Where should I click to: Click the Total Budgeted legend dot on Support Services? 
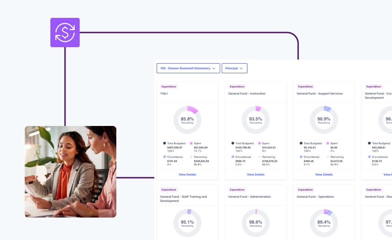pyautogui.click(x=301, y=143)
